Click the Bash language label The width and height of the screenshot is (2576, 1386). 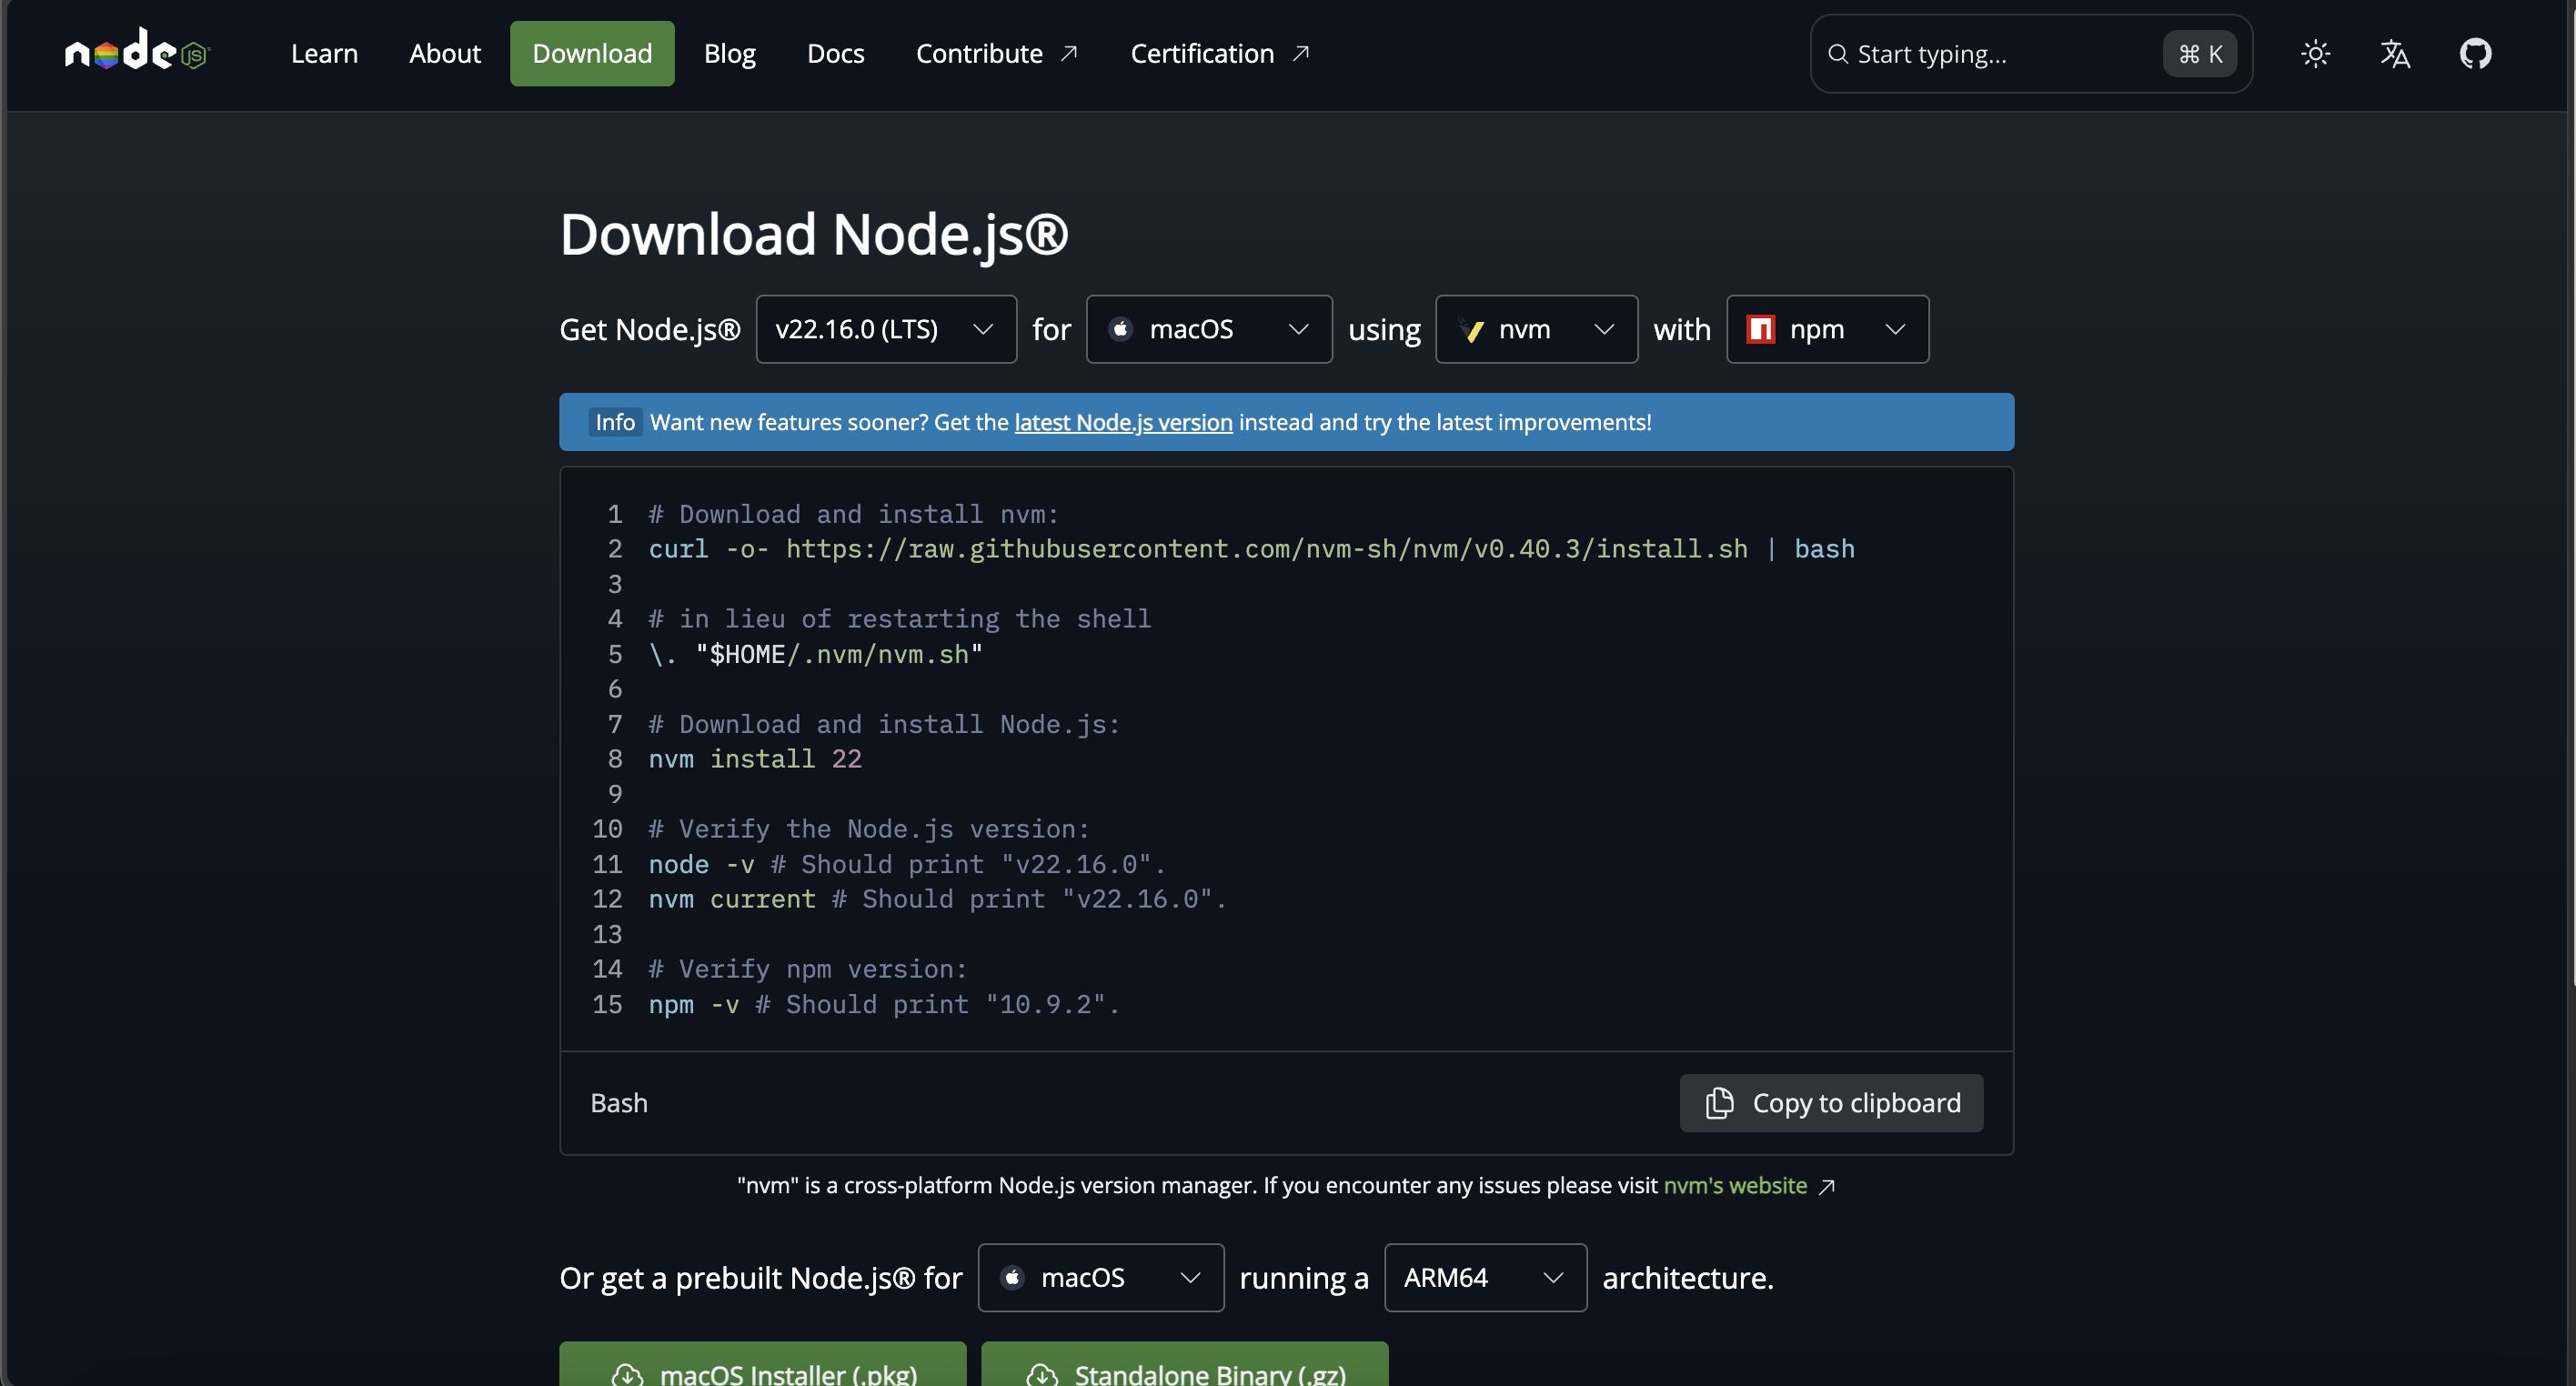pos(619,1103)
